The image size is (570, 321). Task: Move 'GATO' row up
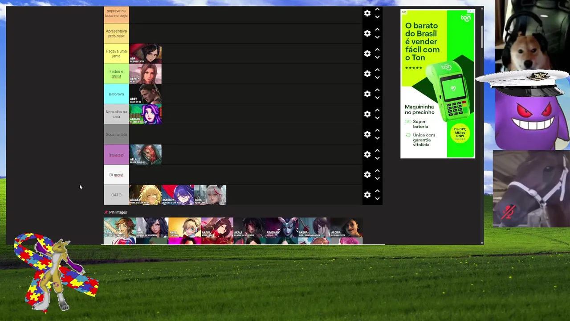click(x=377, y=191)
